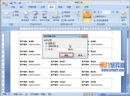Save document via quick access toolbar
The height and width of the screenshot is (96, 130).
coord(11,3)
